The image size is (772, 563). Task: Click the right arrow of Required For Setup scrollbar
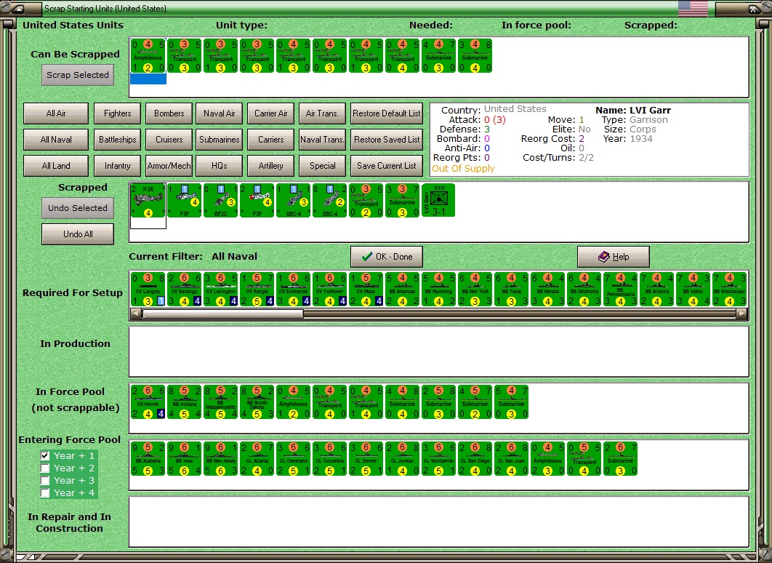pos(742,314)
